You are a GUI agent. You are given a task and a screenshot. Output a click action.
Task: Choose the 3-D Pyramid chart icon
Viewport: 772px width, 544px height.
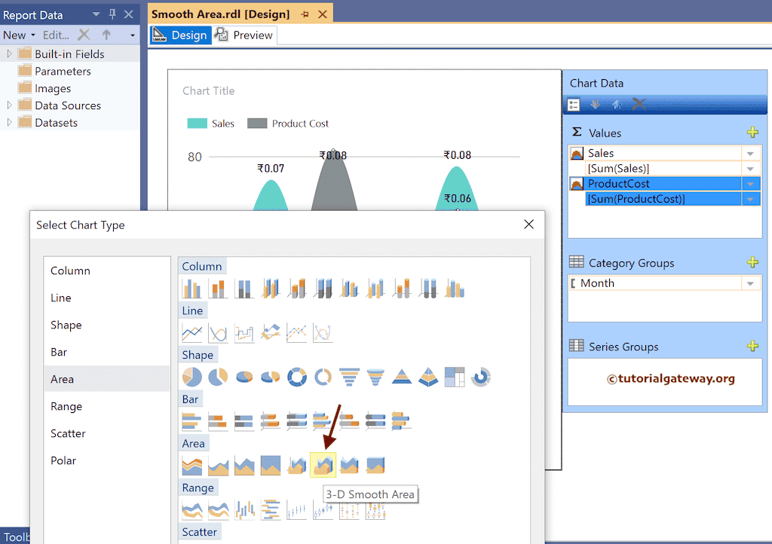[428, 377]
